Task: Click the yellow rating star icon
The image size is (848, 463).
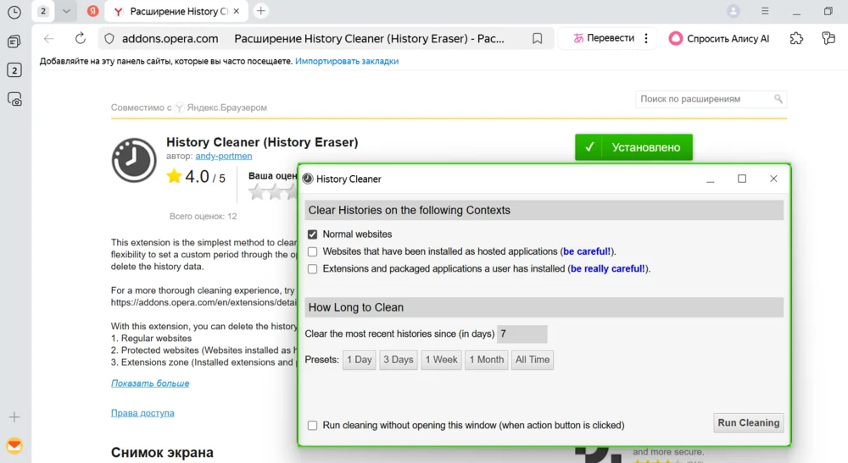Action: point(174,176)
